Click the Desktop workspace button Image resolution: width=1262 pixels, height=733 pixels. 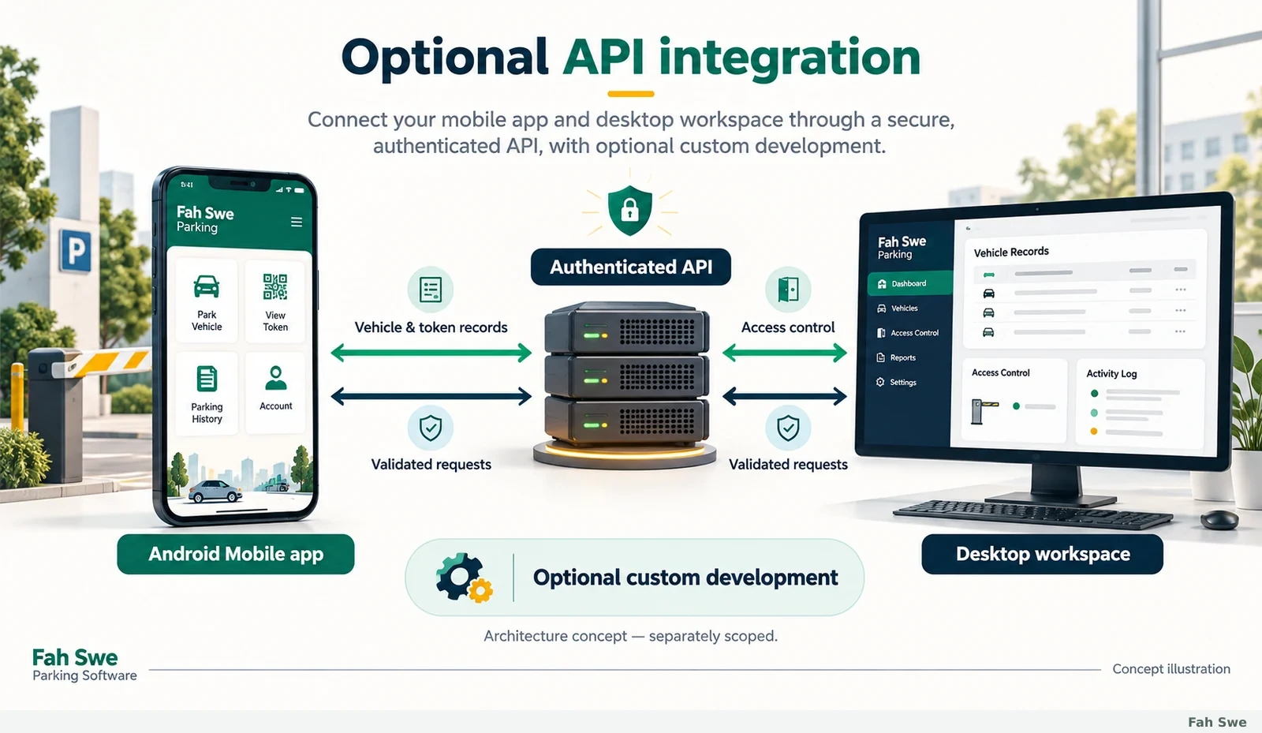tap(1043, 554)
